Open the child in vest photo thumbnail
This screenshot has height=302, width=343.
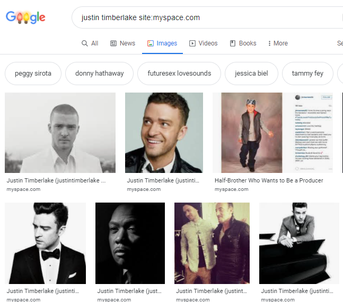point(272,133)
